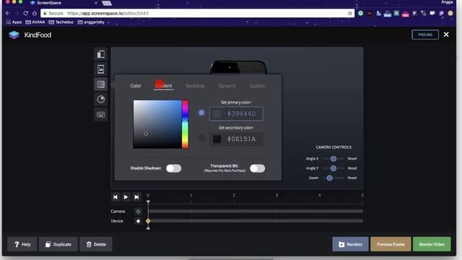Click the Angle X slider handle
462x260 pixels.
[334, 159]
